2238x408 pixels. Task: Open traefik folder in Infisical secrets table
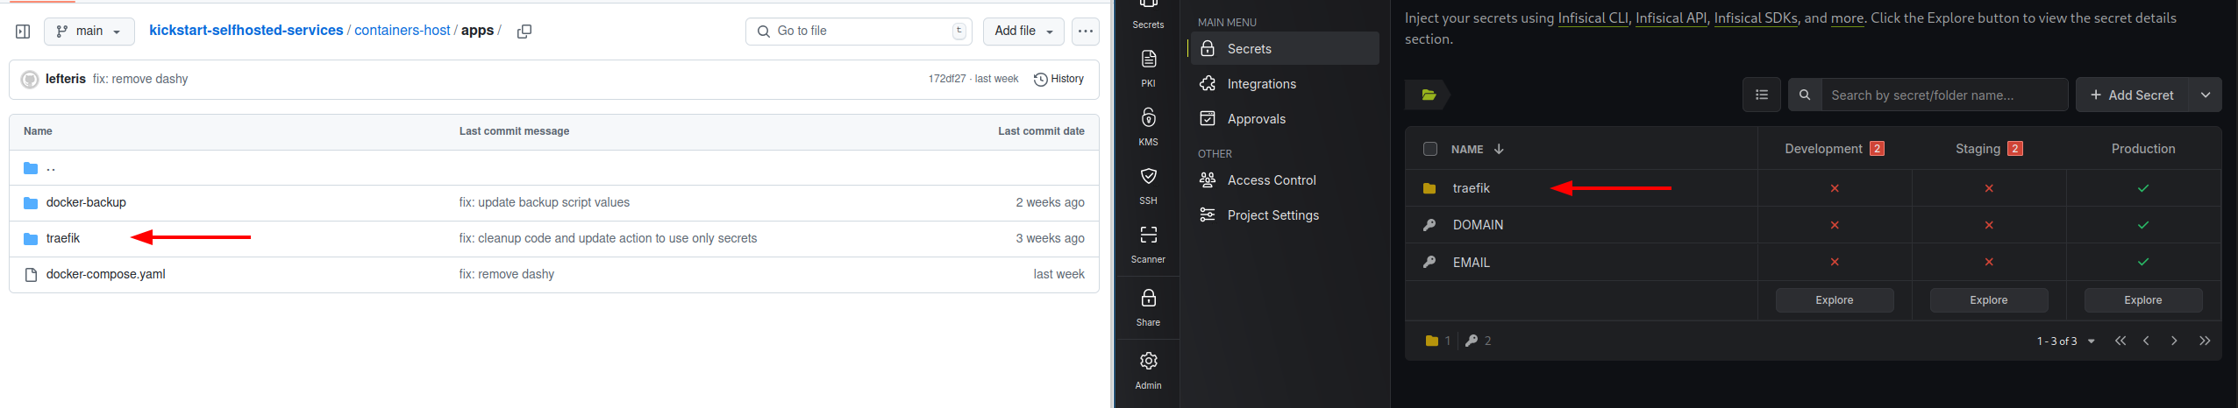[x=1471, y=188]
